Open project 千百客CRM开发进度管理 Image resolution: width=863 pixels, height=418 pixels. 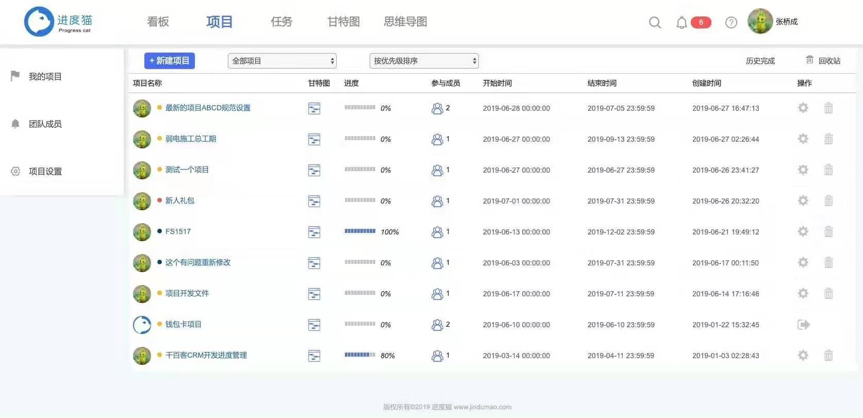click(x=206, y=355)
